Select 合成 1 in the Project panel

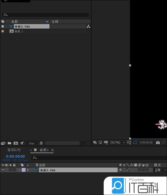(x=19, y=31)
